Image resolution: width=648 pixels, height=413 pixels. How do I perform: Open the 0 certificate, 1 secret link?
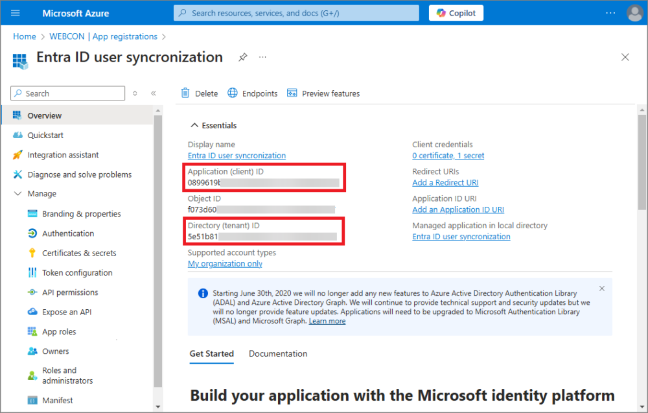coord(448,156)
